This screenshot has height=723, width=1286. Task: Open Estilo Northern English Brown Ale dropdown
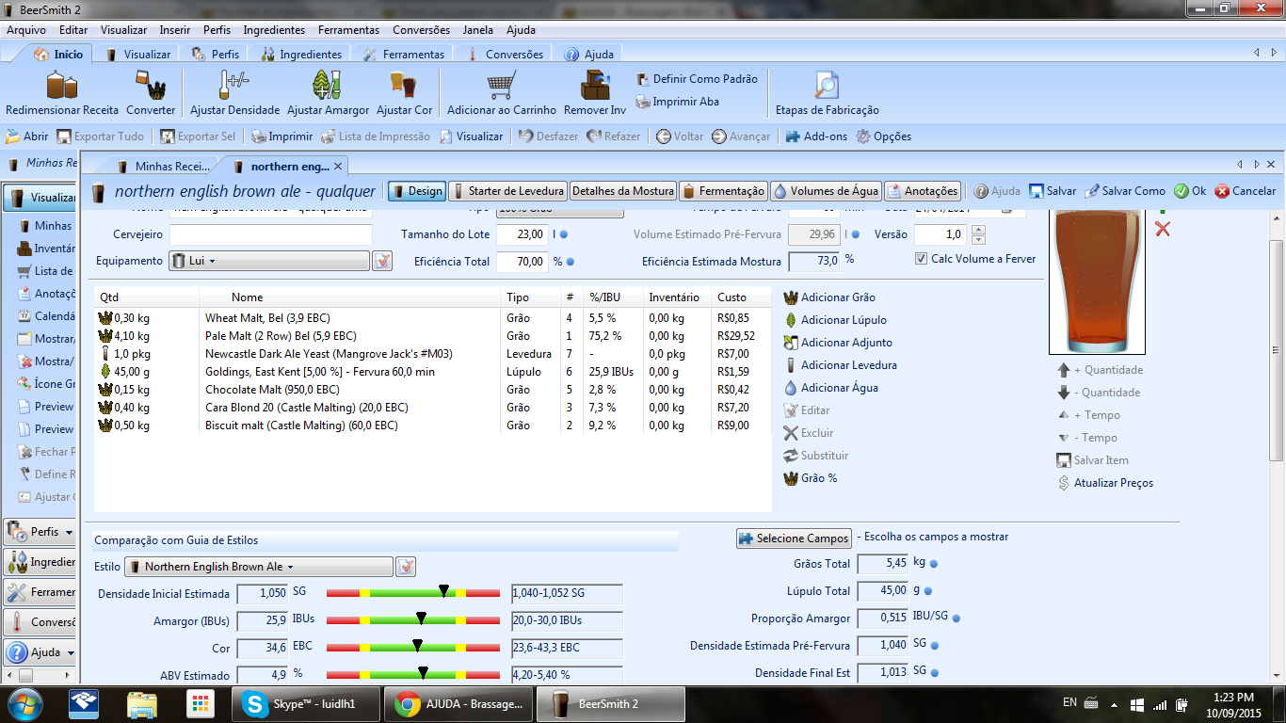(x=259, y=567)
